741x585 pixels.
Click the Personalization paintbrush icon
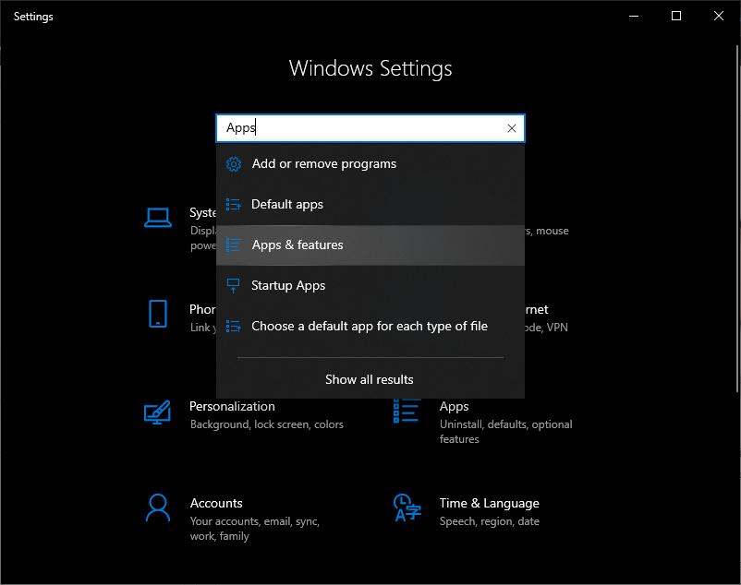pyautogui.click(x=158, y=412)
